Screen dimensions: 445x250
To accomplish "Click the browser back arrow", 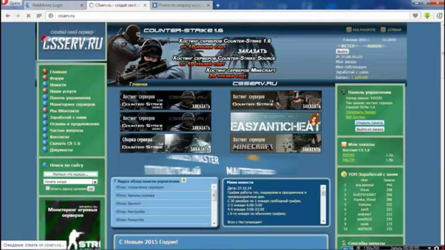I will (x=8, y=16).
